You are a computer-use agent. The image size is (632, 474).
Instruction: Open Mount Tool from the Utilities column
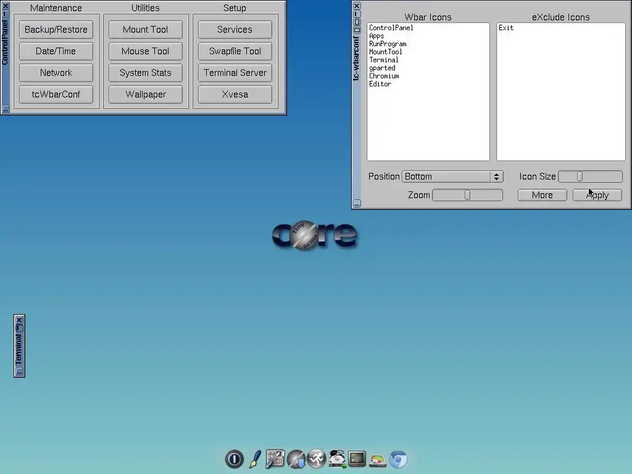tap(146, 30)
